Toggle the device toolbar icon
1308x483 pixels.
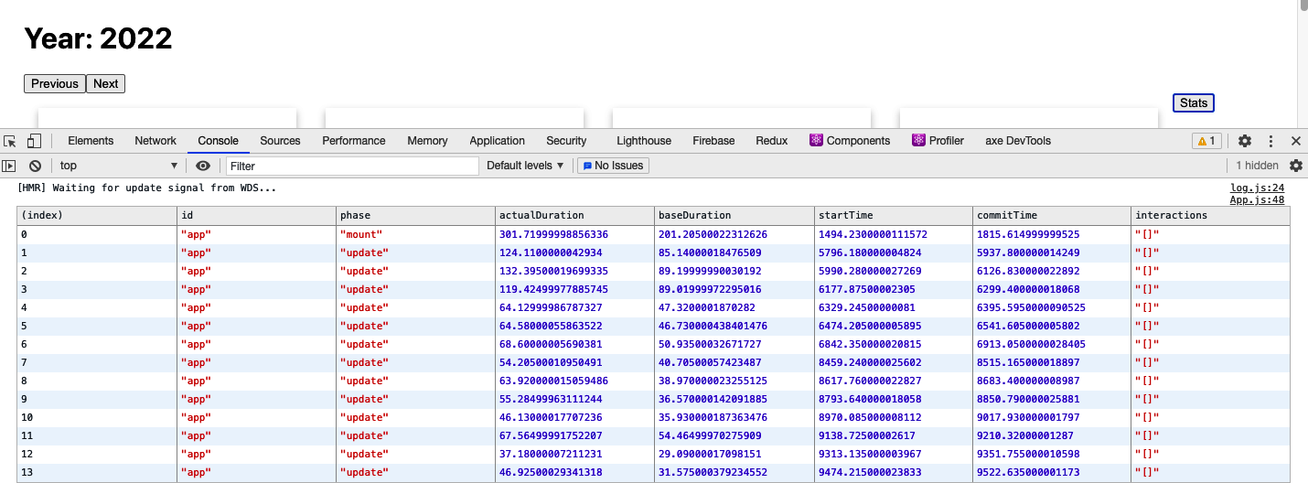[x=34, y=141]
